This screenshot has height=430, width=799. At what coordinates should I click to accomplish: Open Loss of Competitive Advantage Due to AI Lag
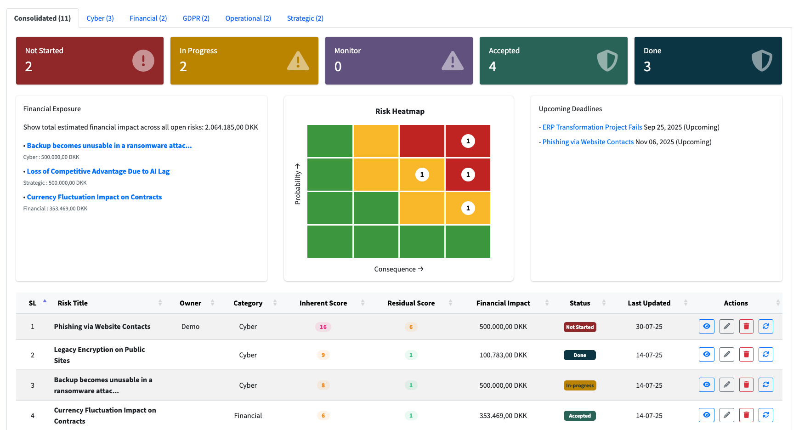pos(98,171)
